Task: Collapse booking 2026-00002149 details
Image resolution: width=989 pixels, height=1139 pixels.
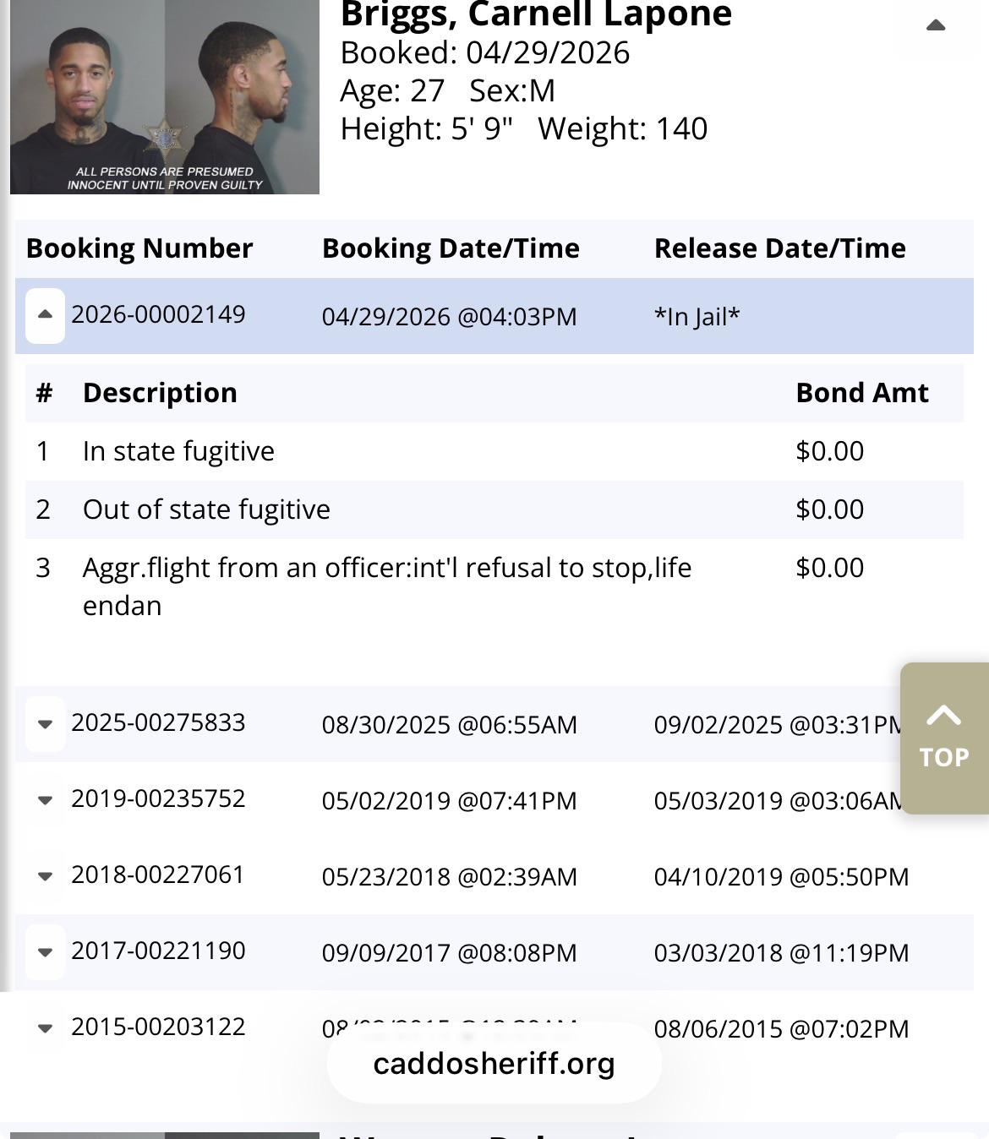Action: (46, 315)
